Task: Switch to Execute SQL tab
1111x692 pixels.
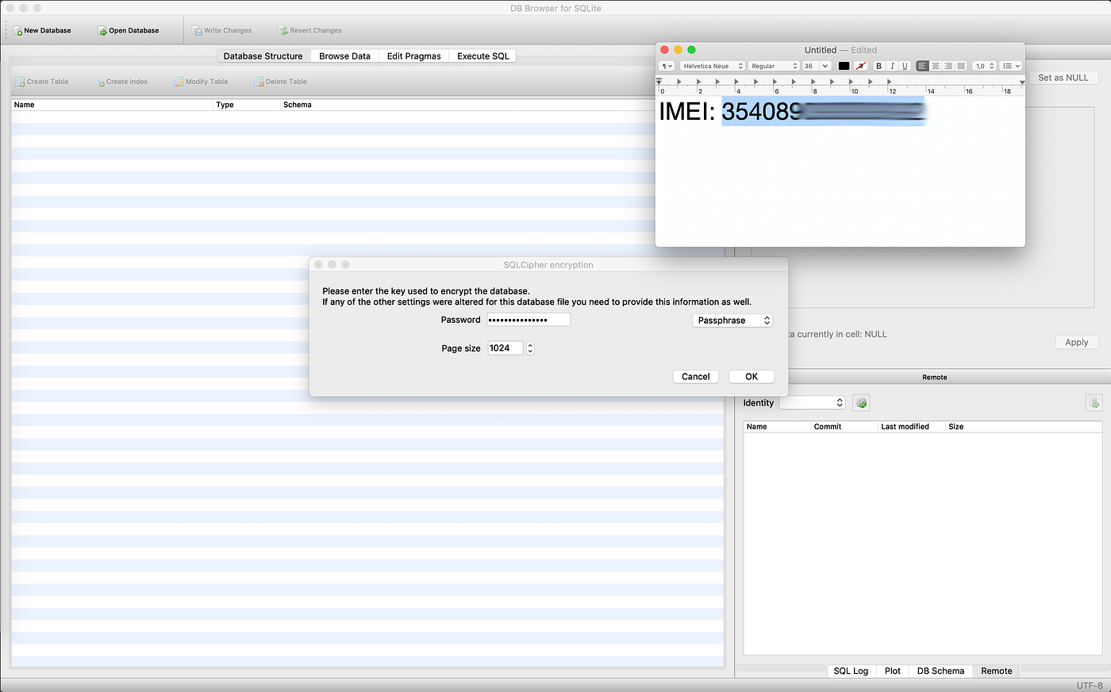Action: [482, 56]
